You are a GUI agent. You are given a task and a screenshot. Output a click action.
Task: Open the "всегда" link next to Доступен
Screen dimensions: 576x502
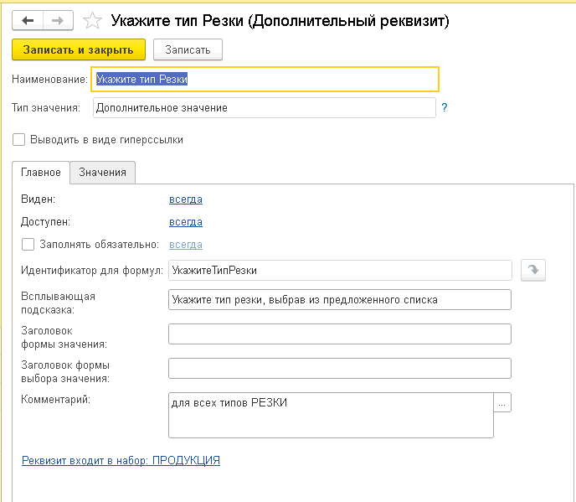(x=185, y=222)
